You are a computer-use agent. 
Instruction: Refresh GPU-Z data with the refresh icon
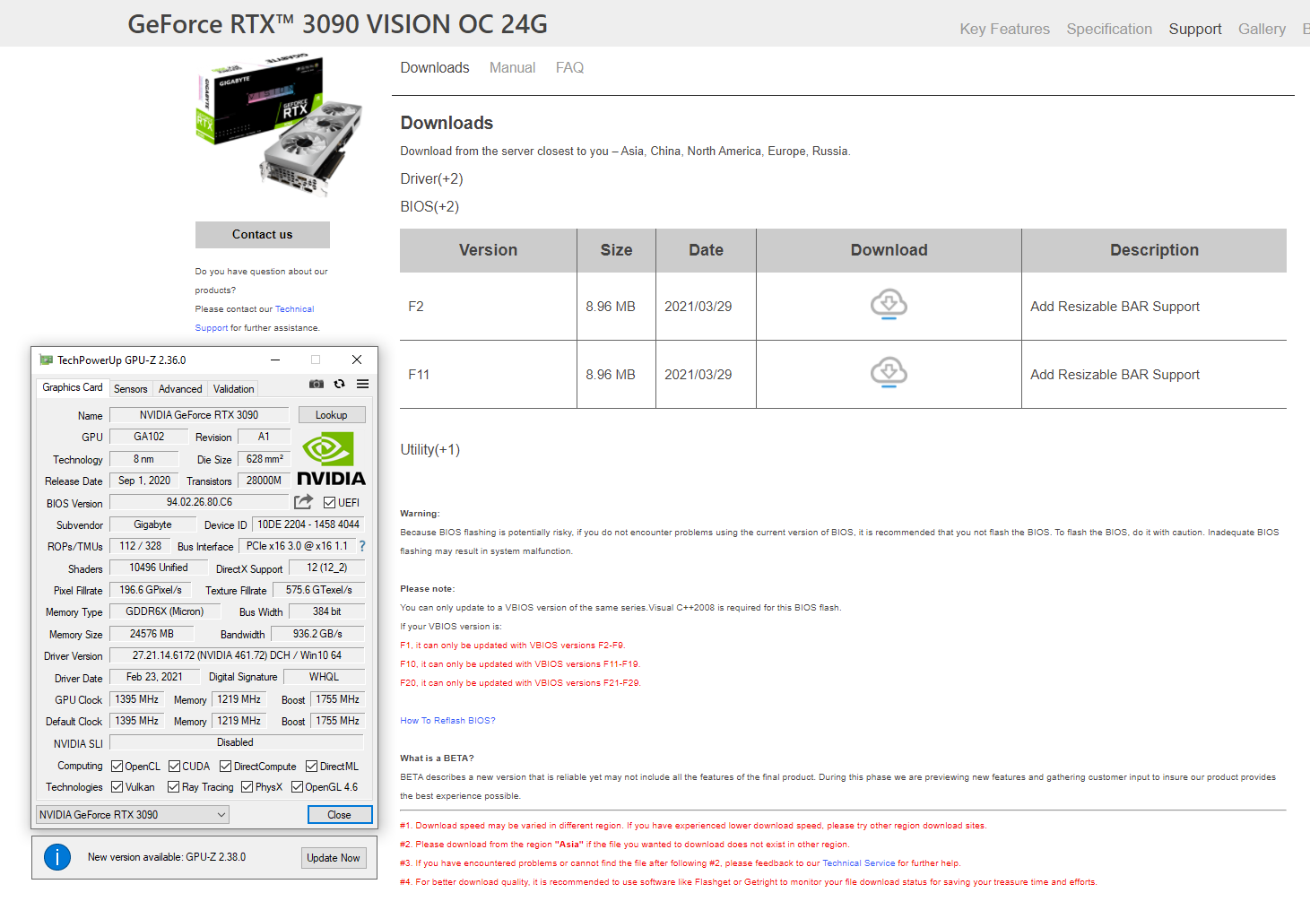tap(339, 384)
